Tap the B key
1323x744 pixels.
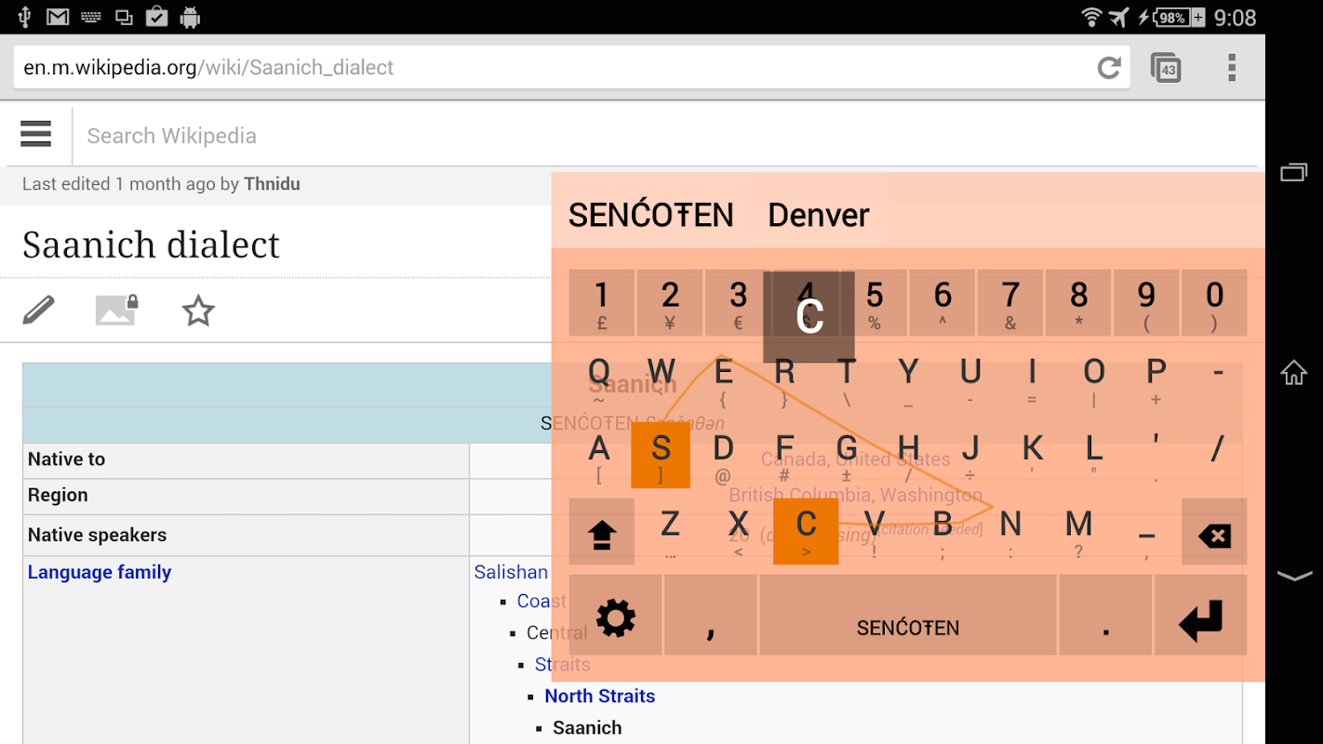tap(942, 532)
